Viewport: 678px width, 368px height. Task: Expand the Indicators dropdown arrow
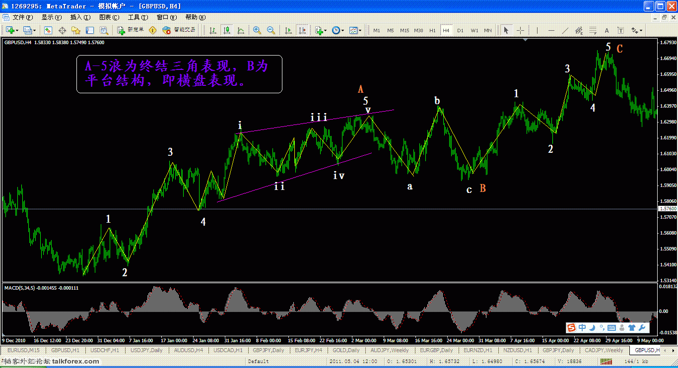click(x=326, y=30)
